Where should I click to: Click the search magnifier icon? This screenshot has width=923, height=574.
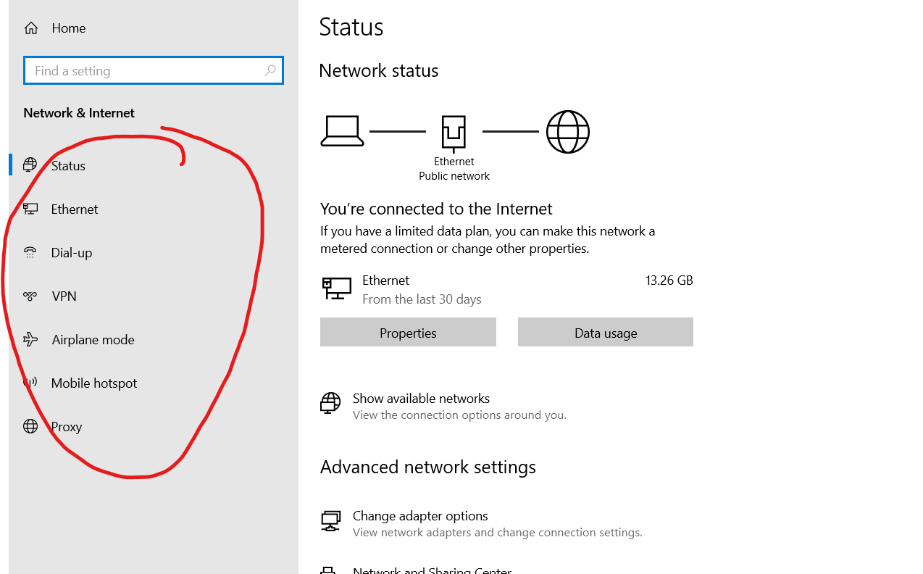coord(270,70)
